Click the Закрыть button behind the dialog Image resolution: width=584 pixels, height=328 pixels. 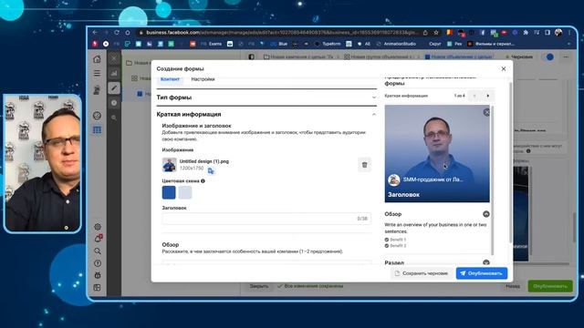coord(259,286)
